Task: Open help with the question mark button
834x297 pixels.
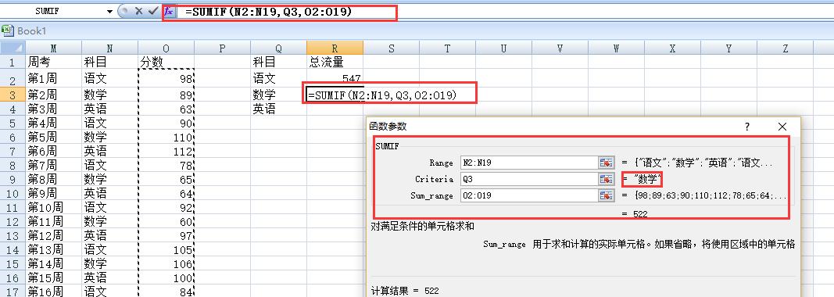Action: click(747, 127)
